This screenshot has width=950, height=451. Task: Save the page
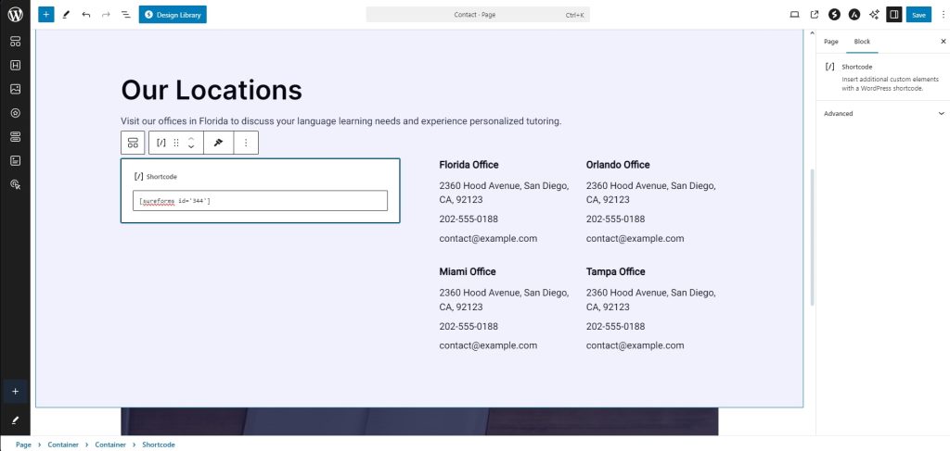[918, 15]
